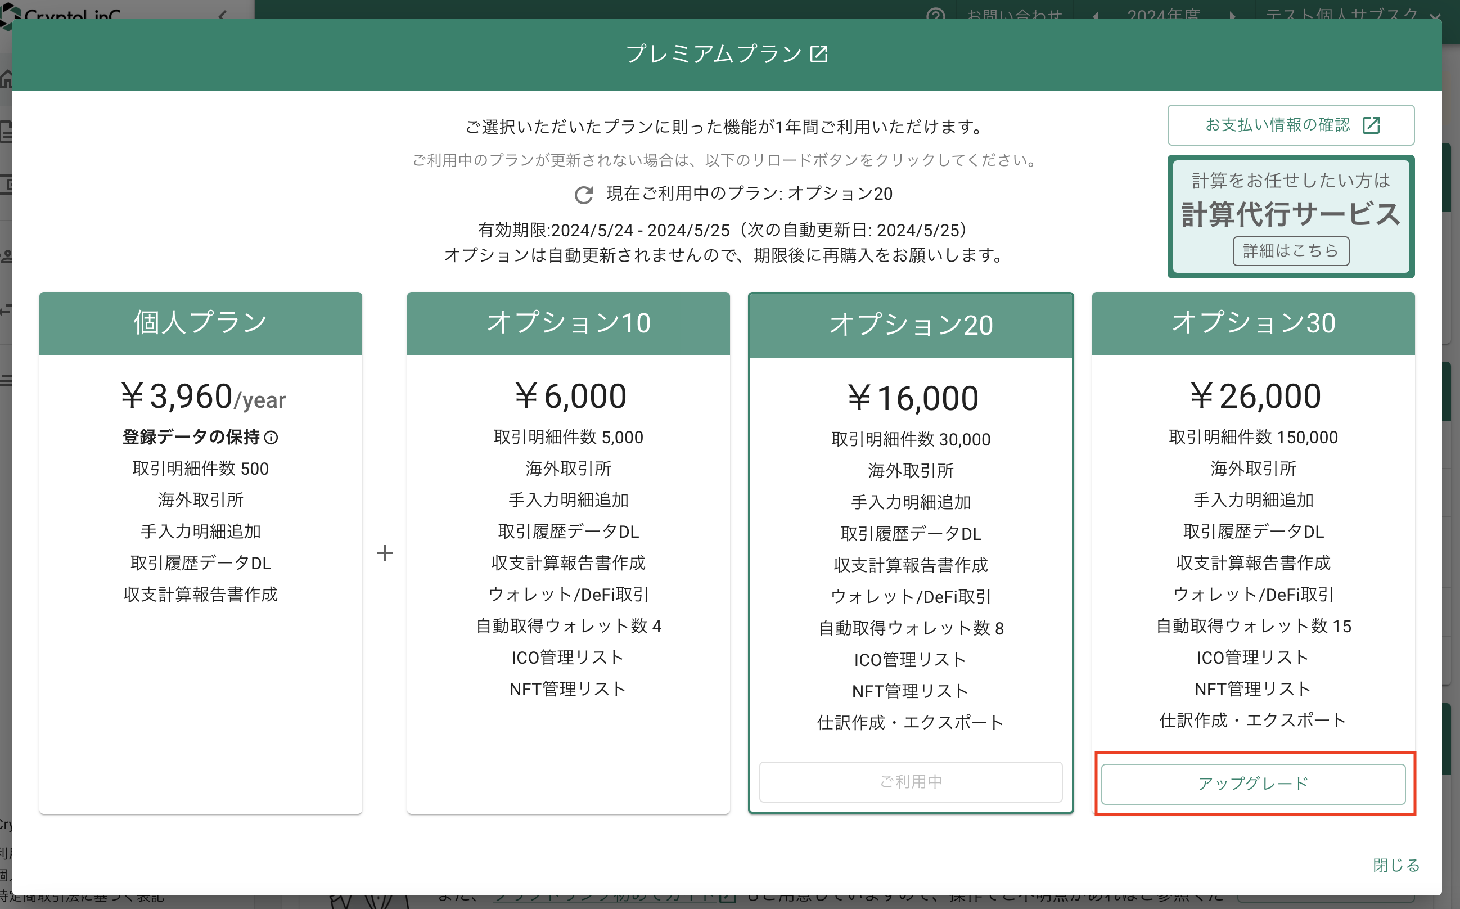1460x909 pixels.
Task: Click 取引明細件数 5,000 text
Action: 568,438
